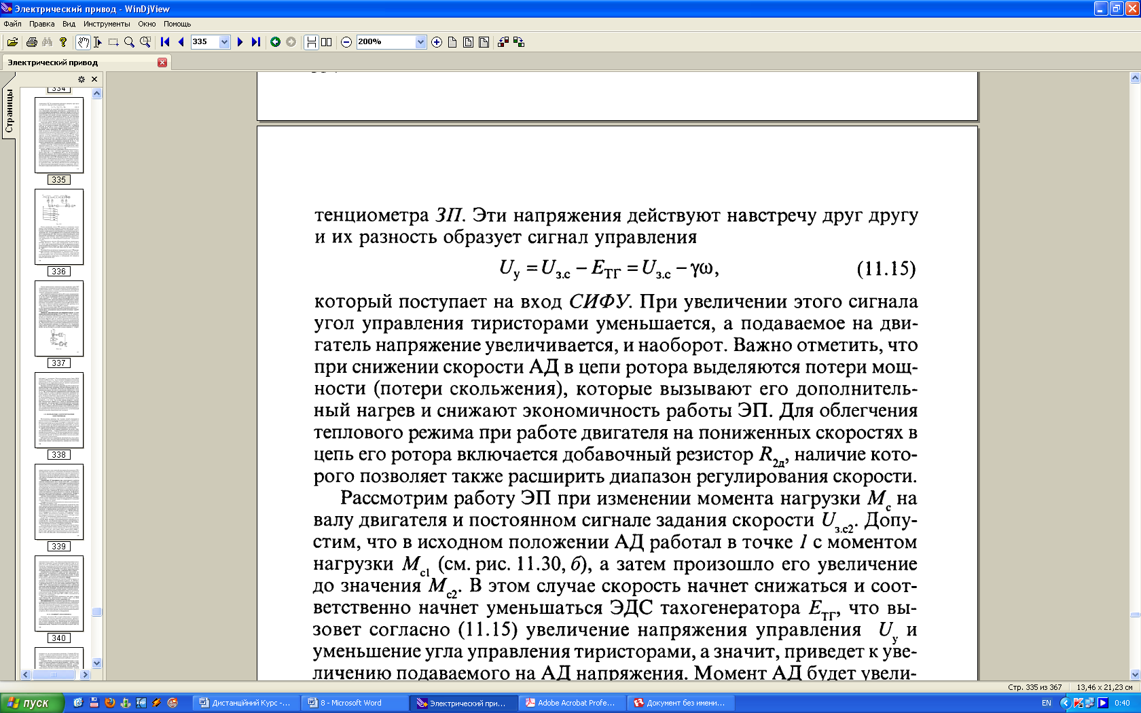Viewport: 1141px width, 713px height.
Task: Toggle continuous page layout mode
Action: pyautogui.click(x=311, y=42)
